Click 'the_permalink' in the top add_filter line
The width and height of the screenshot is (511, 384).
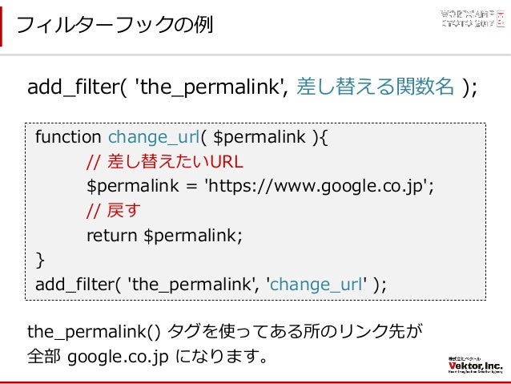click(209, 87)
